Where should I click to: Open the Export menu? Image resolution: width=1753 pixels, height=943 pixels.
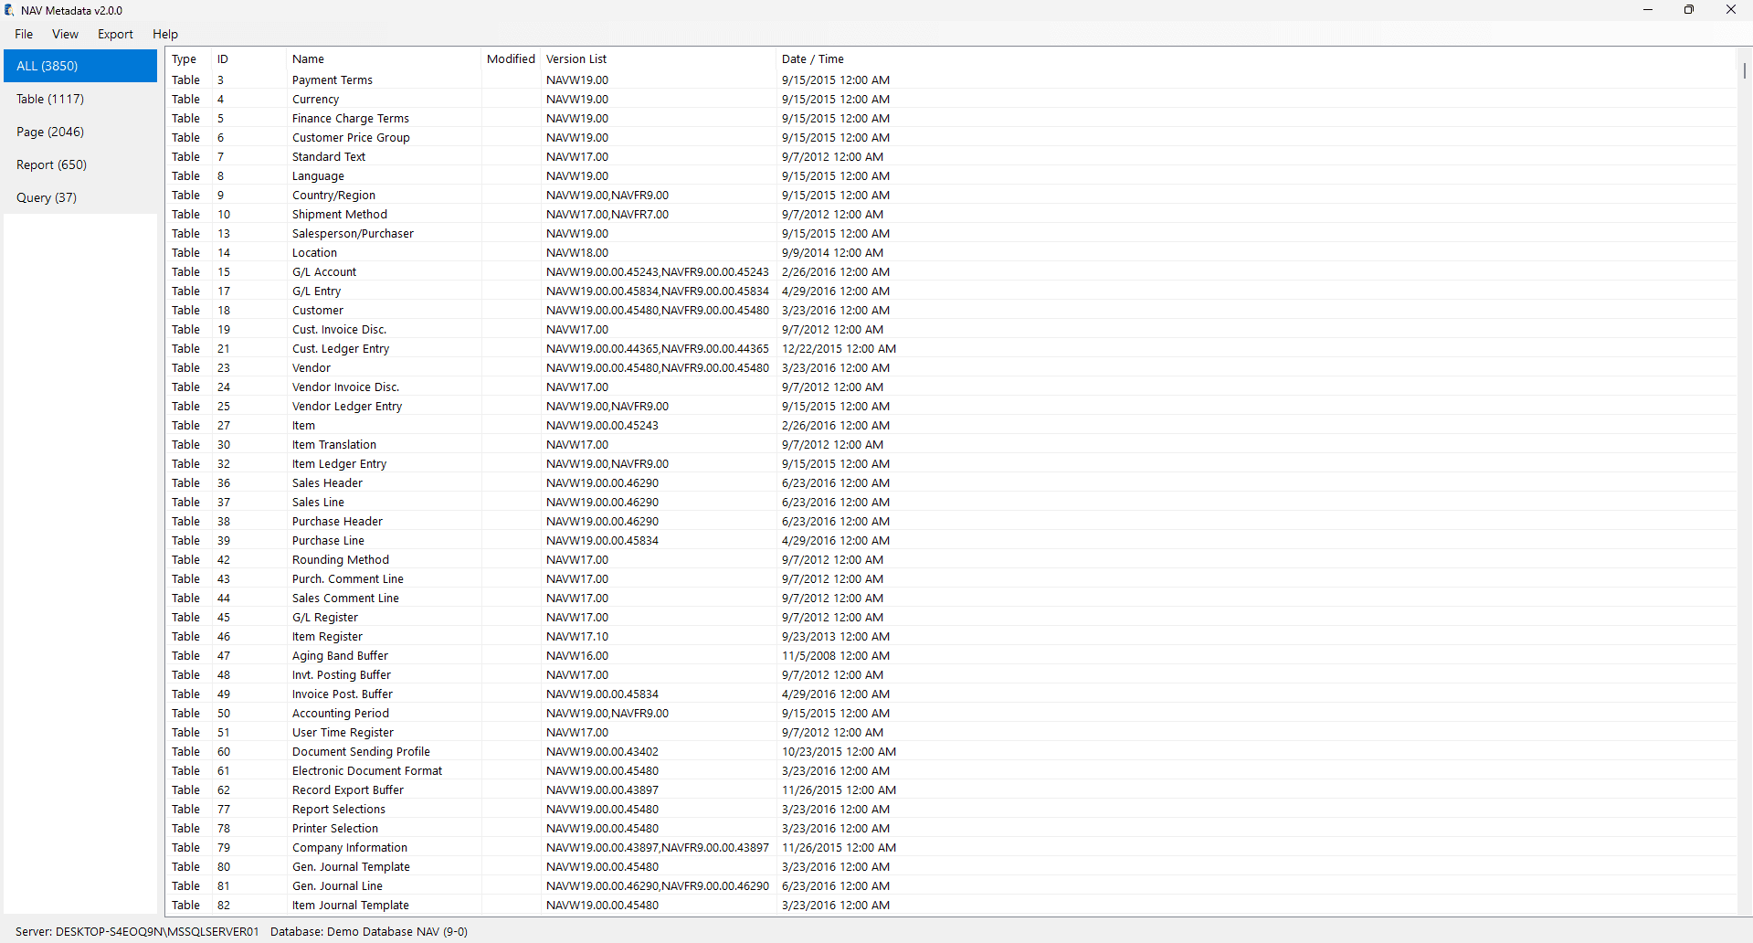tap(115, 34)
